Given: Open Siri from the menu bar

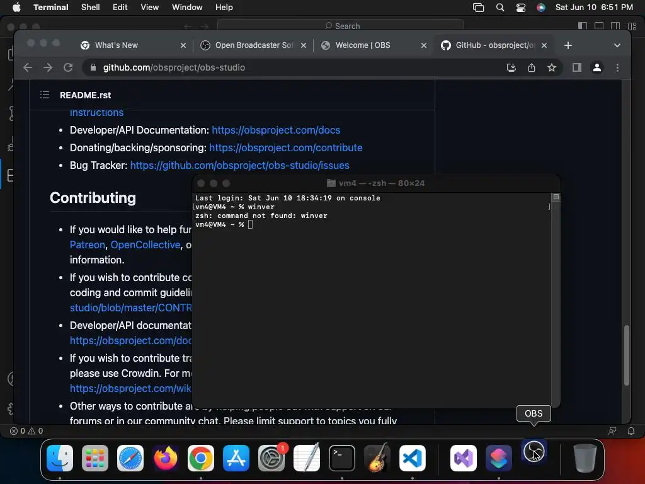Looking at the screenshot, I should click(x=541, y=8).
